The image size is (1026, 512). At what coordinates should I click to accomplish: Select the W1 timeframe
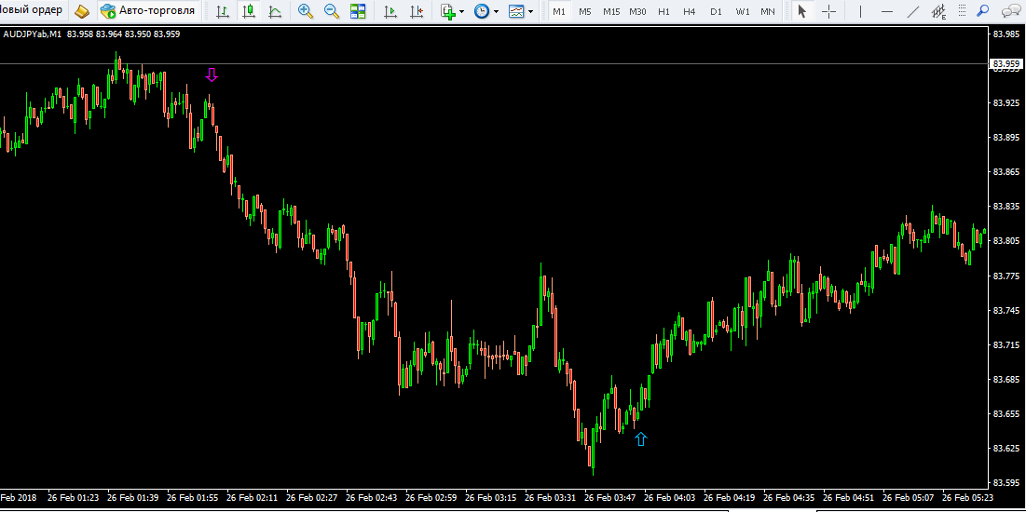[742, 12]
